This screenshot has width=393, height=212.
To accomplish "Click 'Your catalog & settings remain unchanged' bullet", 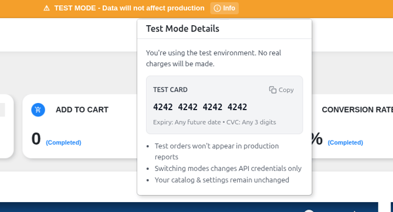I will click(x=222, y=180).
